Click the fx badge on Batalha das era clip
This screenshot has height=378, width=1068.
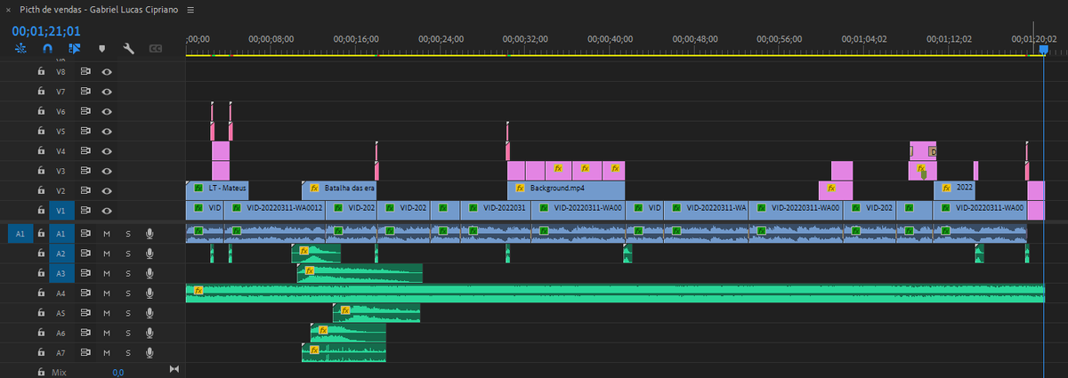coord(314,189)
